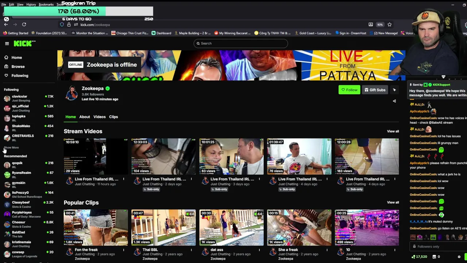Open the Edit menu
The image size is (467, 263).
coord(12,4)
